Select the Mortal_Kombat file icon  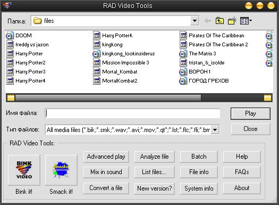[x=97, y=72]
